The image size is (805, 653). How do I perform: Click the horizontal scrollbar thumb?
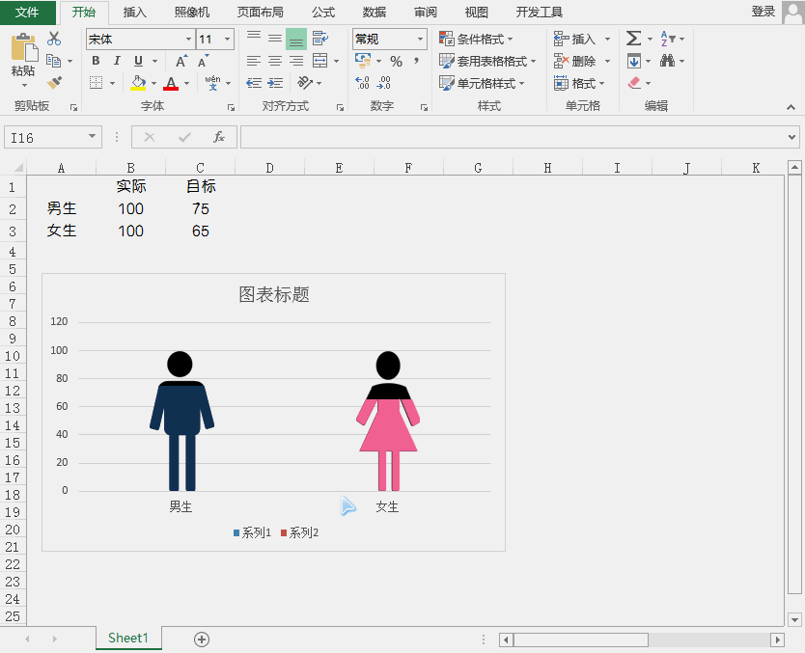(x=581, y=639)
